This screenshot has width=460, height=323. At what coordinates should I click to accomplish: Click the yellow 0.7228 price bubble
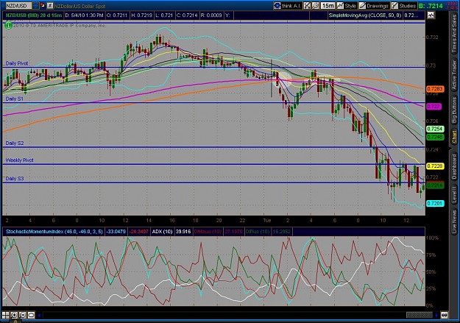coord(435,166)
